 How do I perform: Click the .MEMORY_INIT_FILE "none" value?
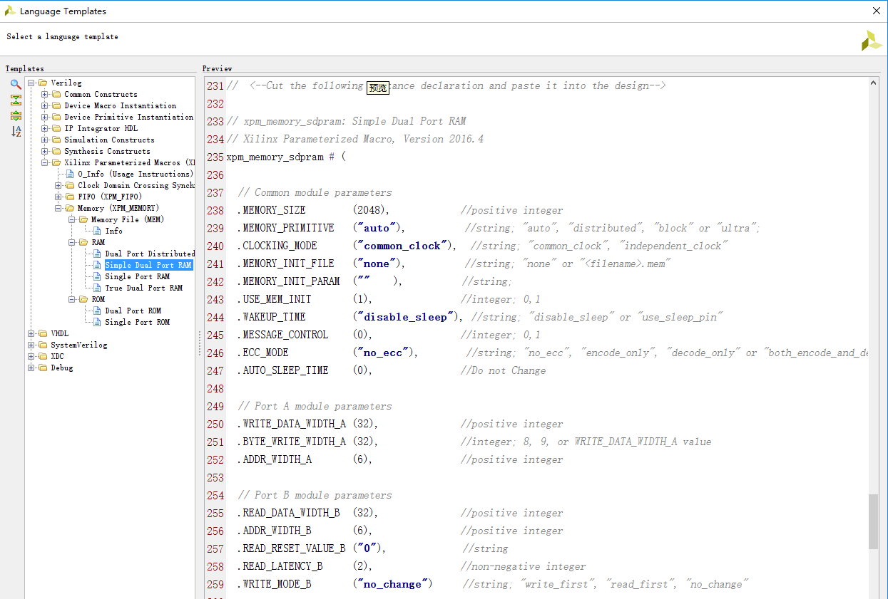click(377, 264)
